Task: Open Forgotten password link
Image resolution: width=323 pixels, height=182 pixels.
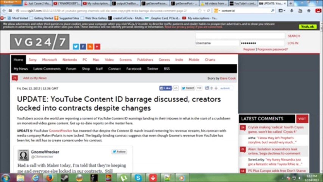Action: pos(272,49)
